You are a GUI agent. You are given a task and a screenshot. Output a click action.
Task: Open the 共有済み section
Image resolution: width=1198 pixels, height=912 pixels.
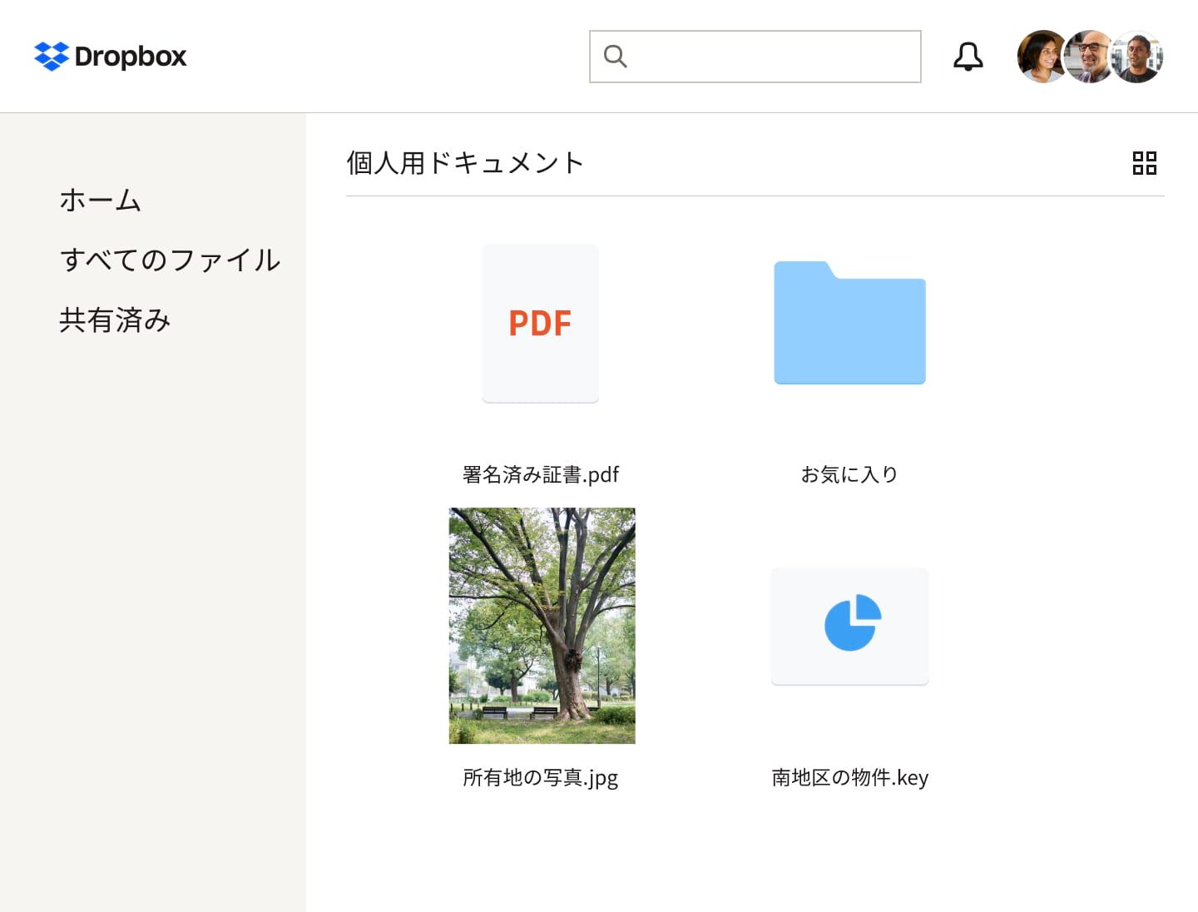(x=115, y=320)
